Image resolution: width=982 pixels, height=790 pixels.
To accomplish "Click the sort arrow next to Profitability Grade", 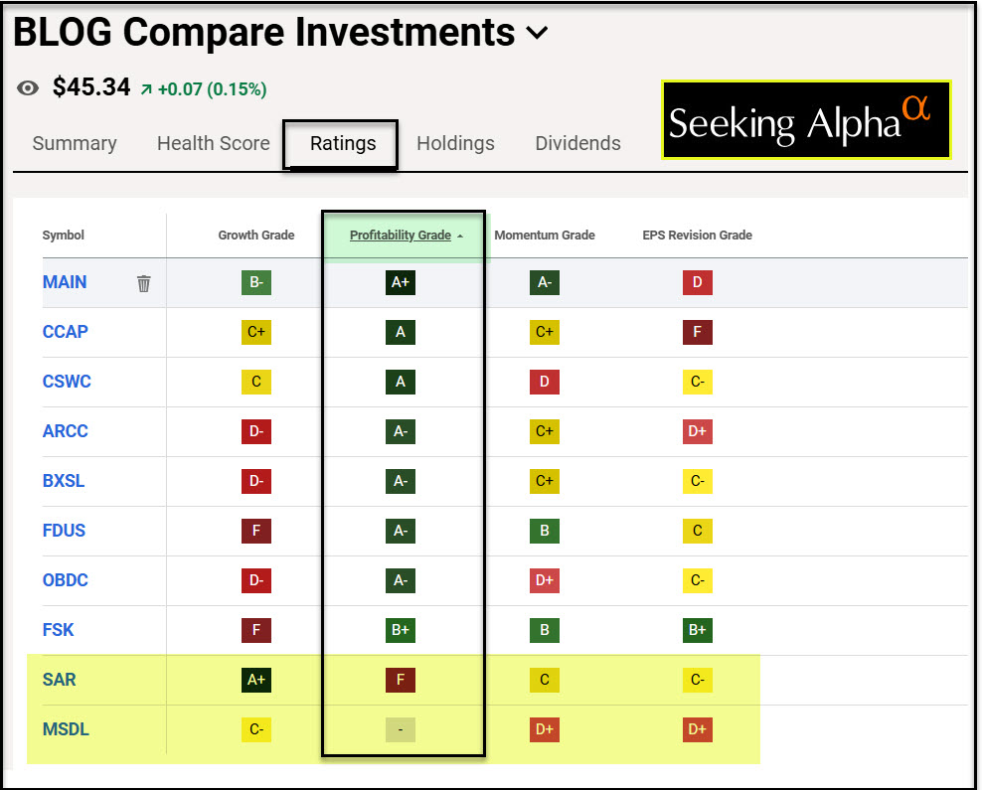I will click(460, 237).
